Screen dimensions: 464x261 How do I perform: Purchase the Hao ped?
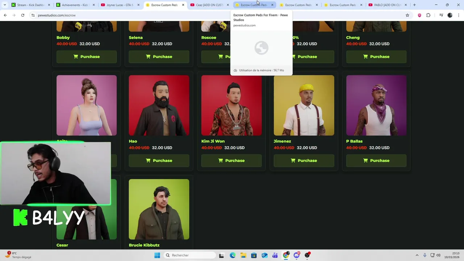point(159,161)
